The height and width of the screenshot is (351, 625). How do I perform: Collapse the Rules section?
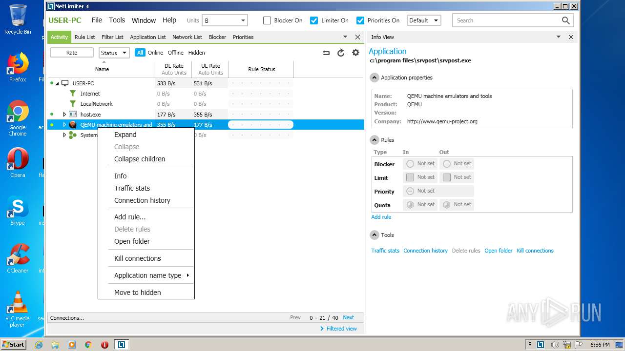375,140
